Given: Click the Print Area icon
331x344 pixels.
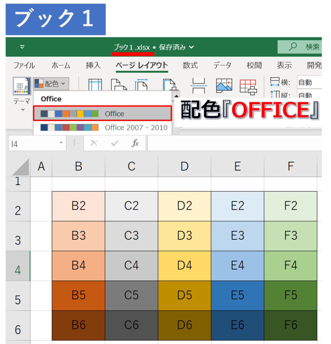Looking at the screenshot, I should coord(170,85).
